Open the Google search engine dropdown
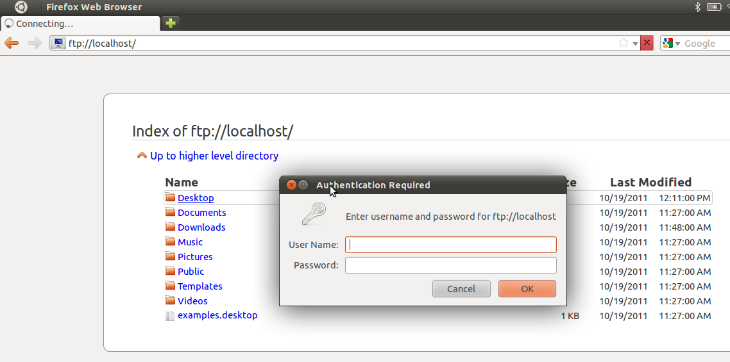 point(671,44)
